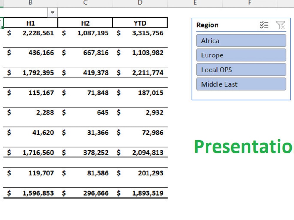Select the cell with 2,094,813
This screenshot has height=220, width=294.
point(140,152)
